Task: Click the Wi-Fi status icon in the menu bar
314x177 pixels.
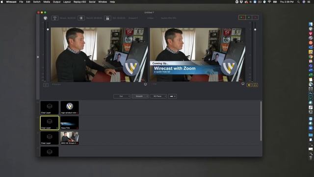Action: pyautogui.click(x=269, y=2)
